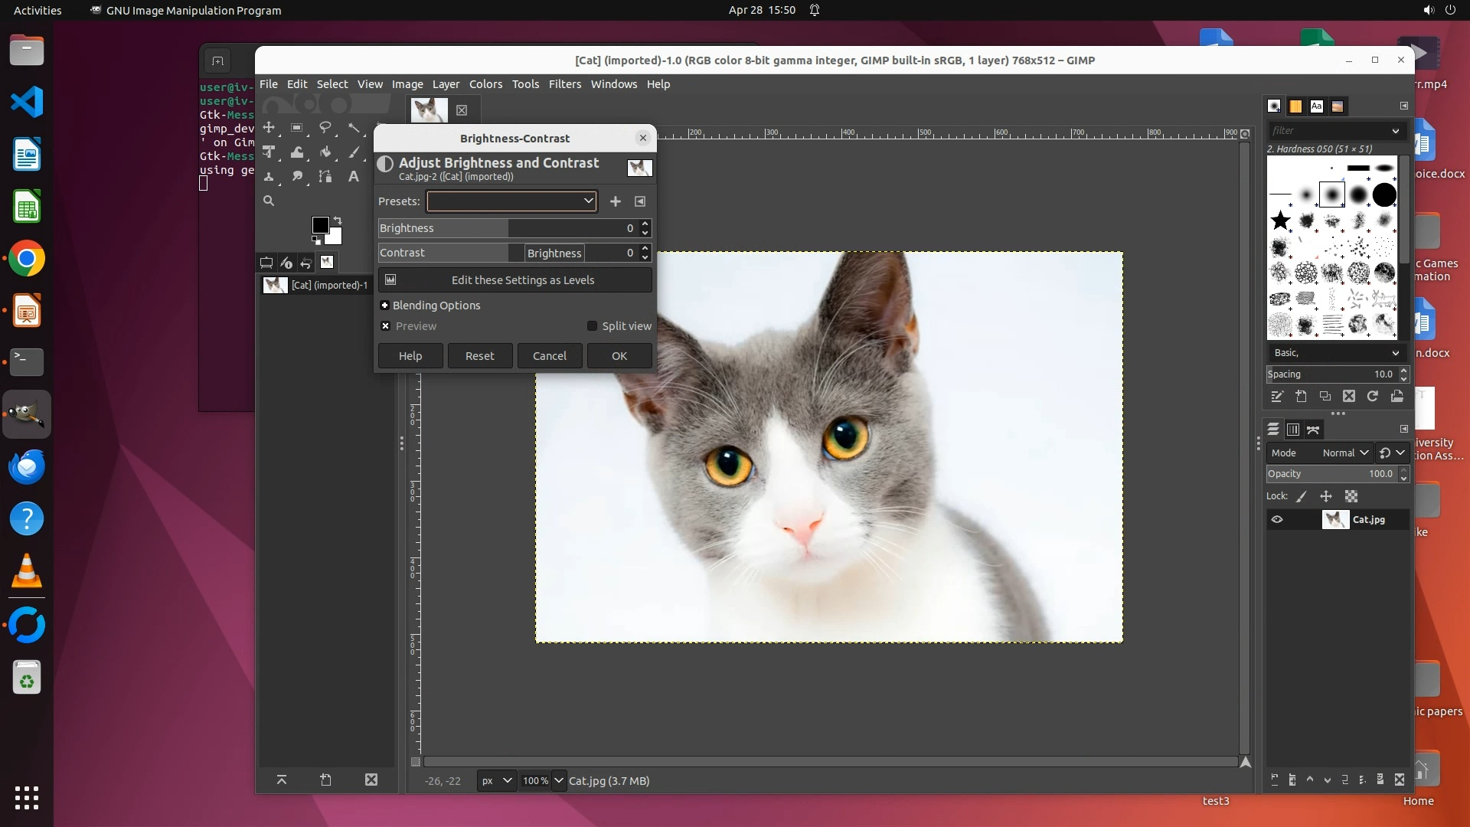Select the Free Select lasso tool

click(x=325, y=128)
